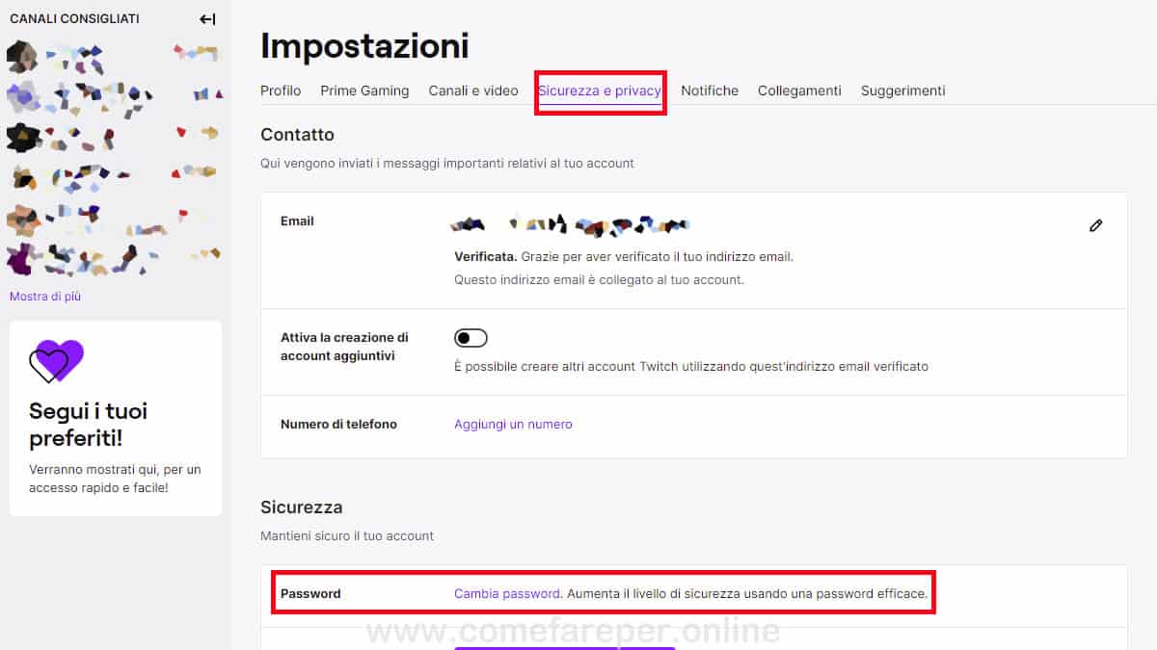Edit the email address using the pencil icon
Image resolution: width=1157 pixels, height=650 pixels.
(x=1096, y=224)
